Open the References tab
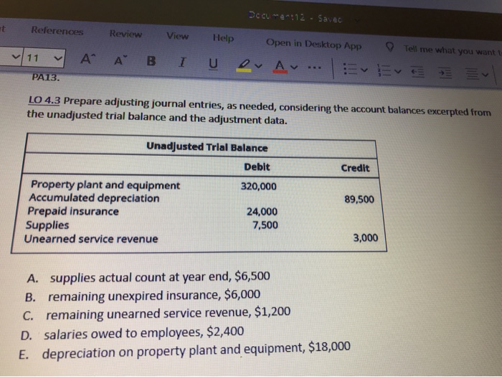This screenshot has width=502, height=377. point(57,31)
